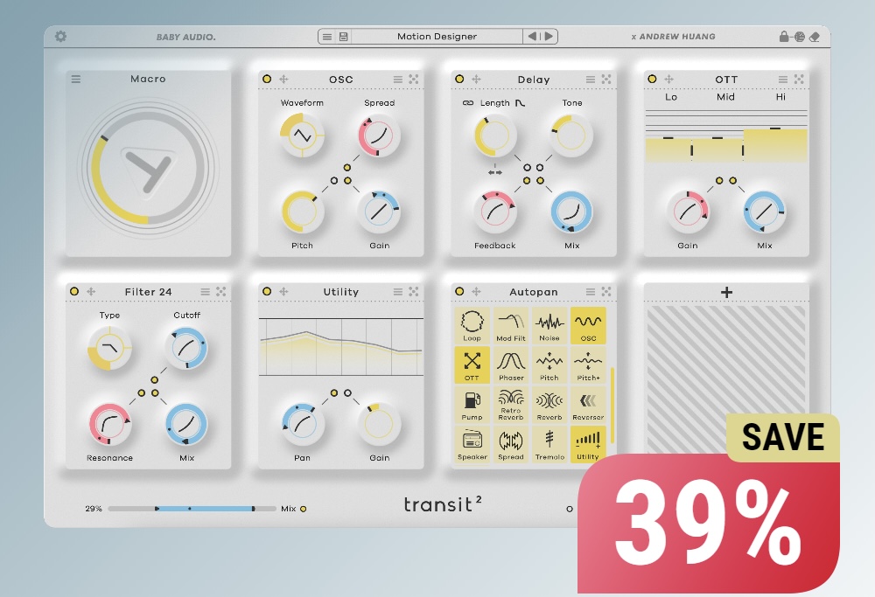The image size is (875, 597).
Task: Pick the Pump effect icon
Action: [x=472, y=405]
